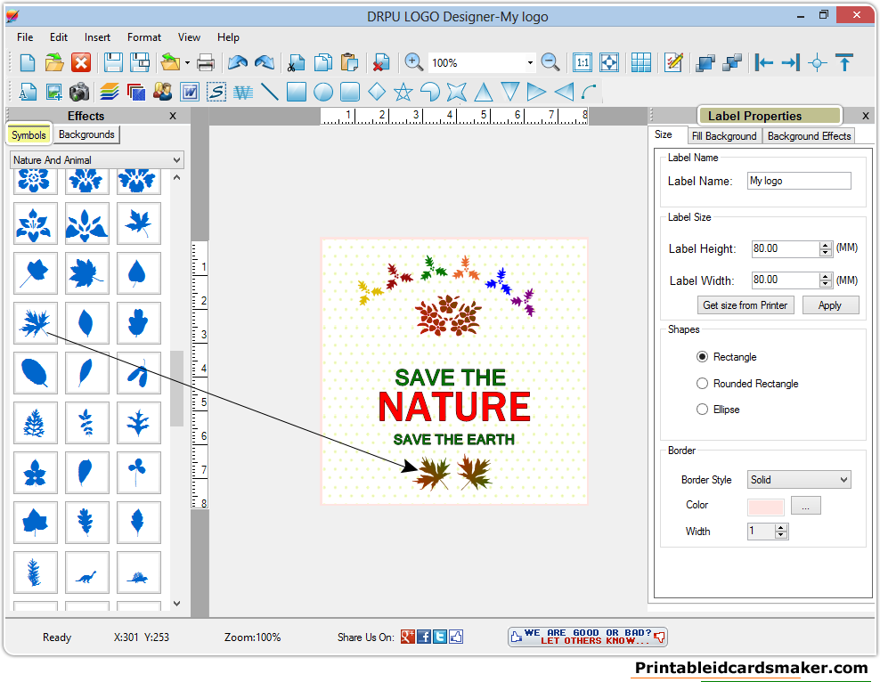Image resolution: width=880 pixels, height=682 pixels.
Task: Switch to the Backgrounds tab
Action: (86, 134)
